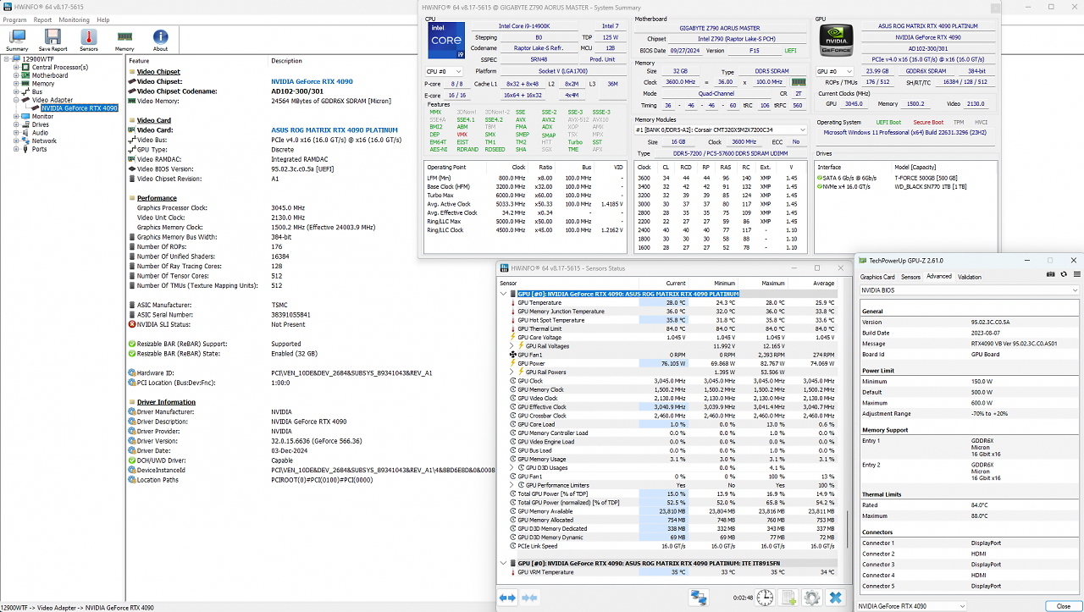The height and width of the screenshot is (612, 1084).
Task: Open the Summary toolbar icon in HWiNFO
Action: [x=17, y=40]
